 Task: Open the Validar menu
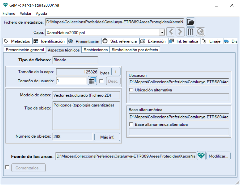[x=26, y=13]
